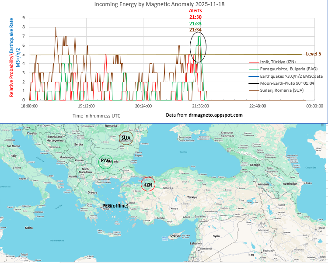Click the Gaziantep city label on the map
Viewport: 328px width, 263px height.
click(x=200, y=216)
